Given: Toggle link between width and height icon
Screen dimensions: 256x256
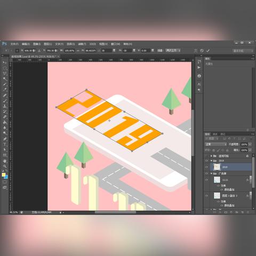Looking at the screenshot, I should 78,51.
